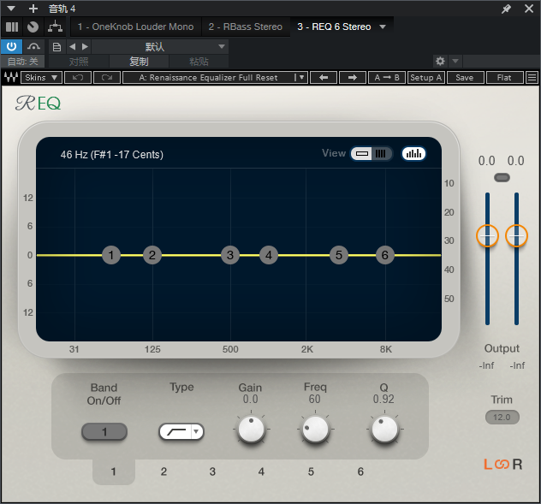
Task: Open the macro knob controls icon
Action: (x=33, y=27)
